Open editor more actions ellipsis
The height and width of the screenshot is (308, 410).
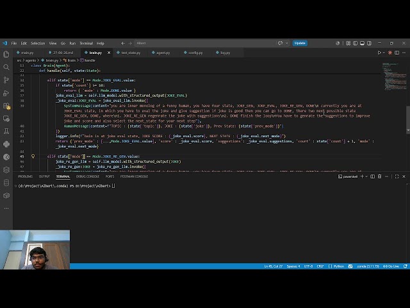click(x=404, y=53)
